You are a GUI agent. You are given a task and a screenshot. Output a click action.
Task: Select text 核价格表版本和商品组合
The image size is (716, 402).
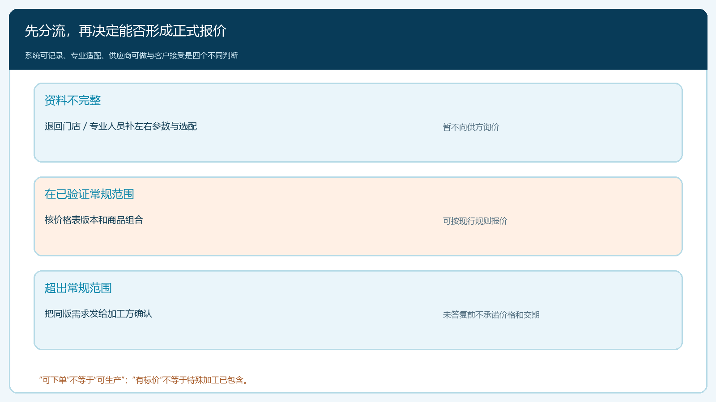[94, 220]
